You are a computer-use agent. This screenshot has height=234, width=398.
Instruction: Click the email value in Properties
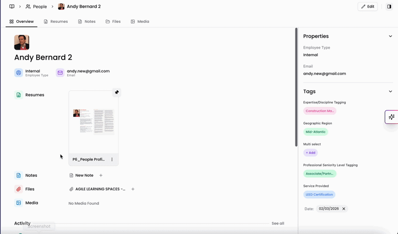point(324,74)
